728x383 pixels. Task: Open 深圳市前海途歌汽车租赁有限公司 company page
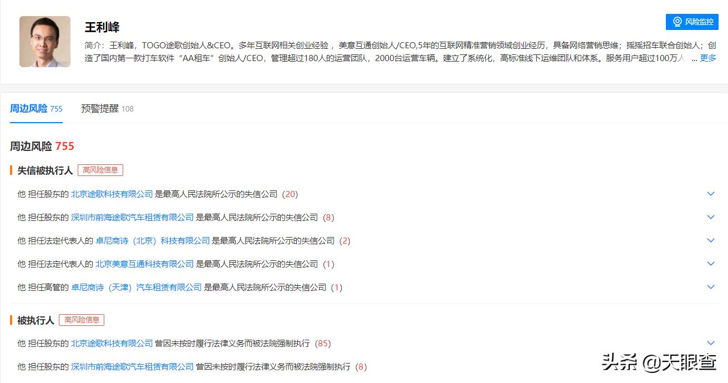pos(132,218)
